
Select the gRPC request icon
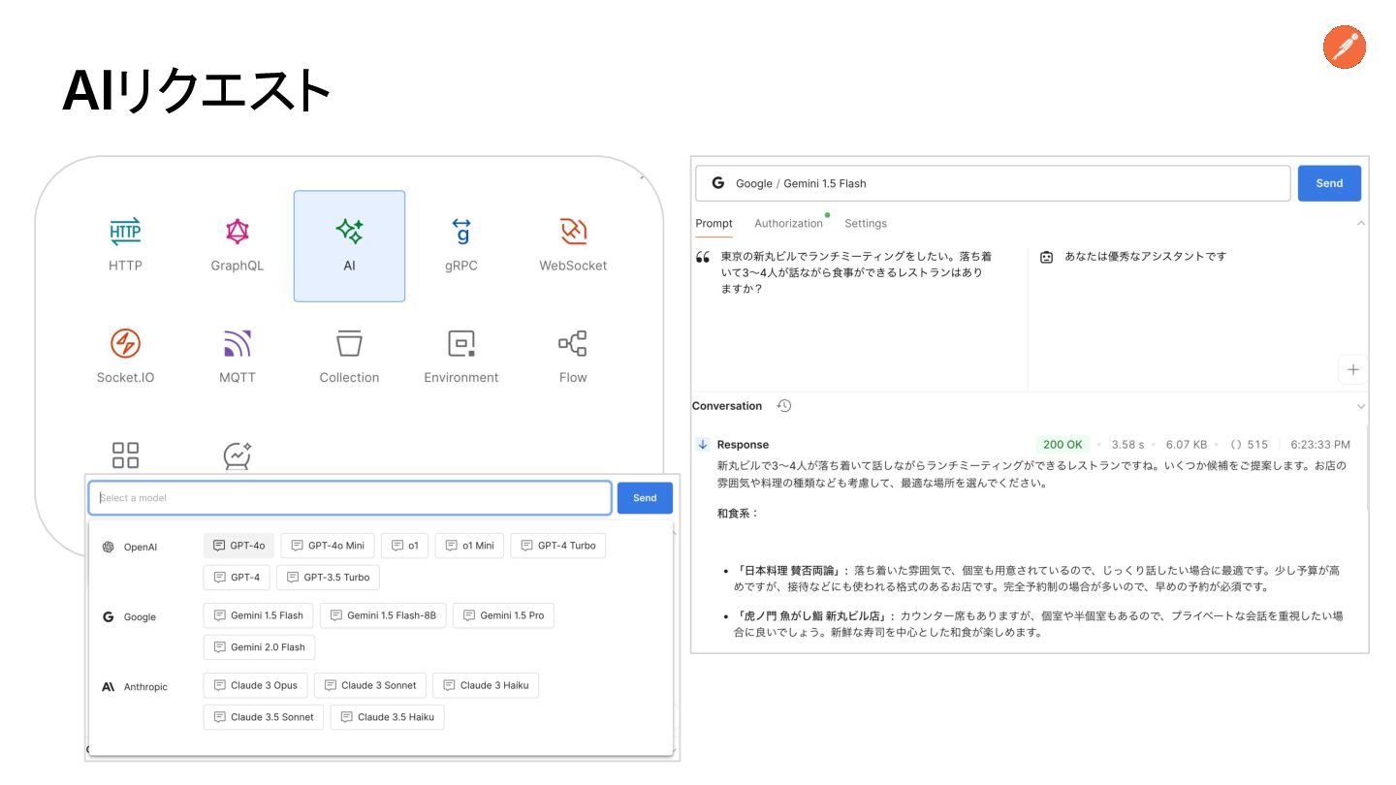(461, 232)
